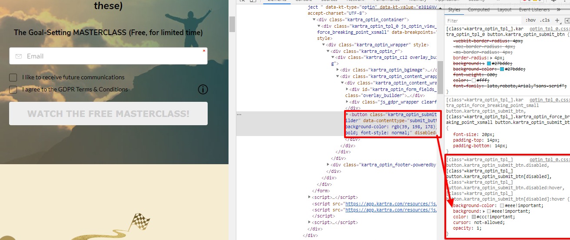Expand the js_gdpr_wrapper div
The width and height of the screenshot is (570, 240).
[348, 102]
